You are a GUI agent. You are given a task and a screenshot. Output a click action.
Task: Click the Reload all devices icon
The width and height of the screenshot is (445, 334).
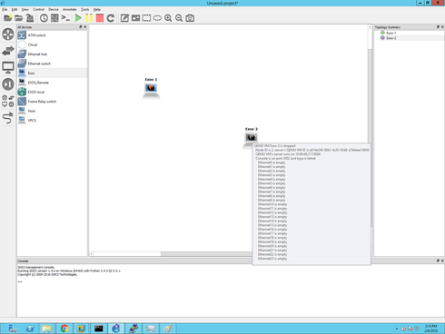pos(111,18)
